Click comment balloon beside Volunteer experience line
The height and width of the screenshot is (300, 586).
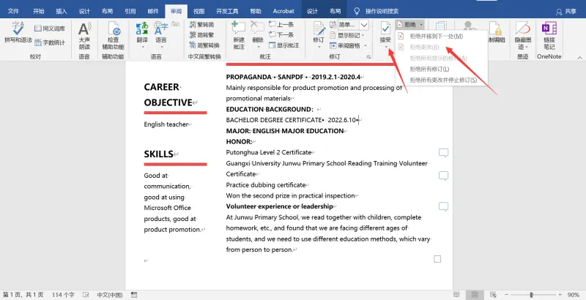pyautogui.click(x=443, y=207)
